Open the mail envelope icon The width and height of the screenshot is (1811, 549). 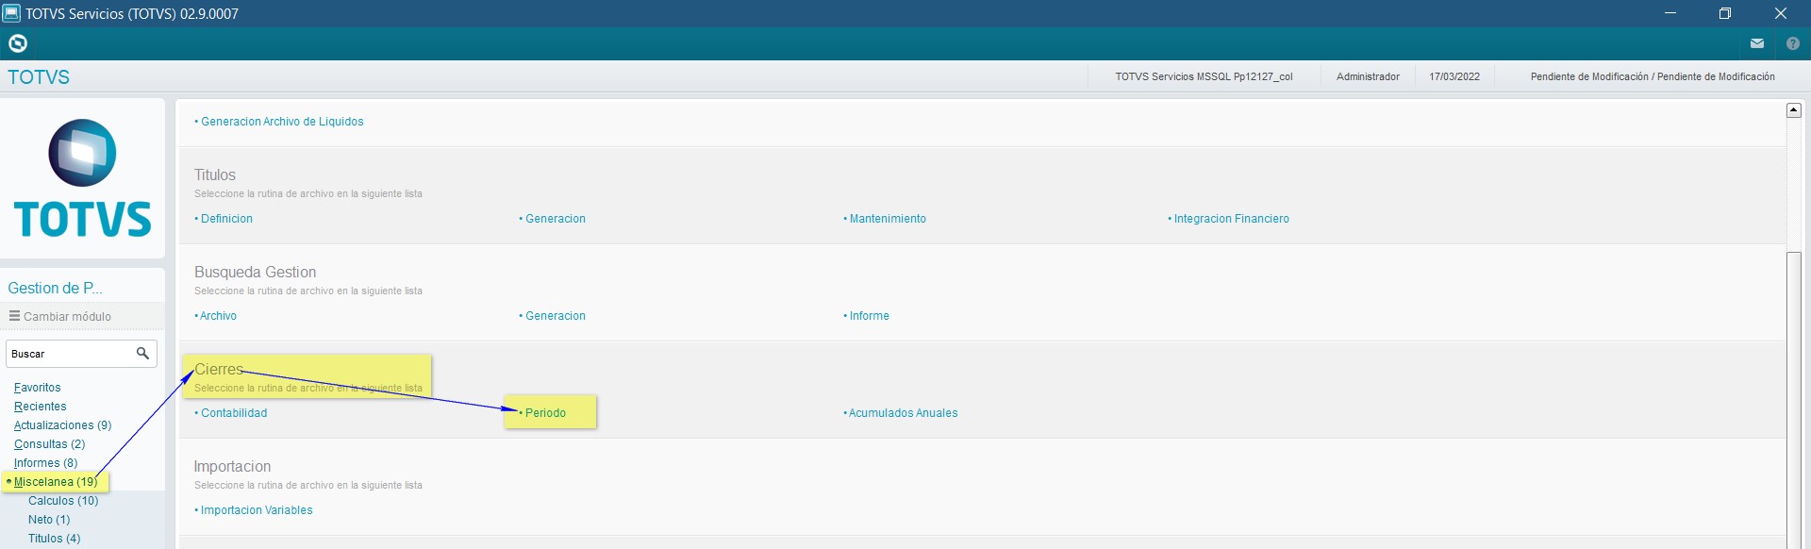(x=1757, y=43)
